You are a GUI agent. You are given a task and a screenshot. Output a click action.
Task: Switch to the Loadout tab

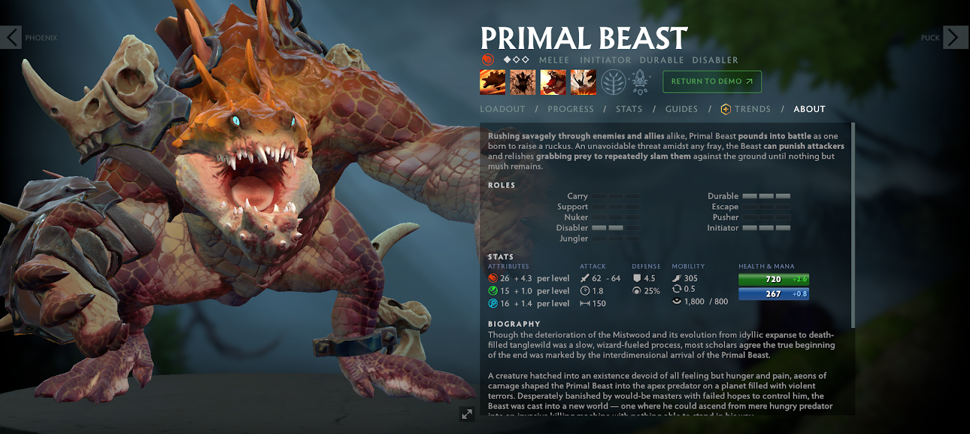pos(503,109)
